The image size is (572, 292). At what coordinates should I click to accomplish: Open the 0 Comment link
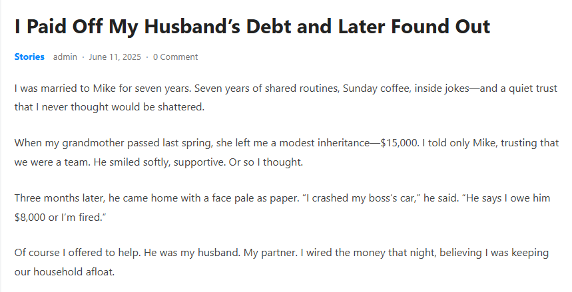coord(175,57)
